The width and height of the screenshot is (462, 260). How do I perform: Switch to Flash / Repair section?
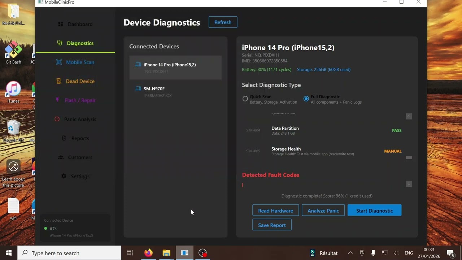point(75,100)
